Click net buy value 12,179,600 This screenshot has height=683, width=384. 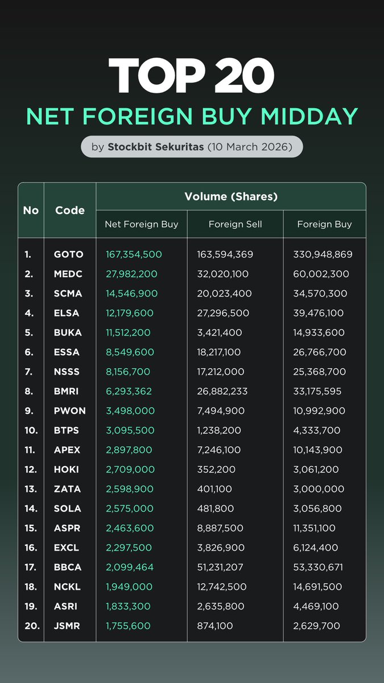click(x=129, y=313)
